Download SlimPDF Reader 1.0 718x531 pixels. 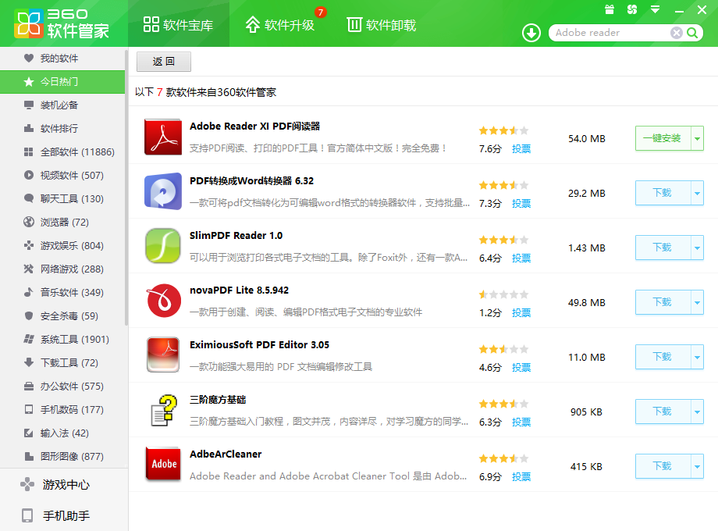coord(663,248)
